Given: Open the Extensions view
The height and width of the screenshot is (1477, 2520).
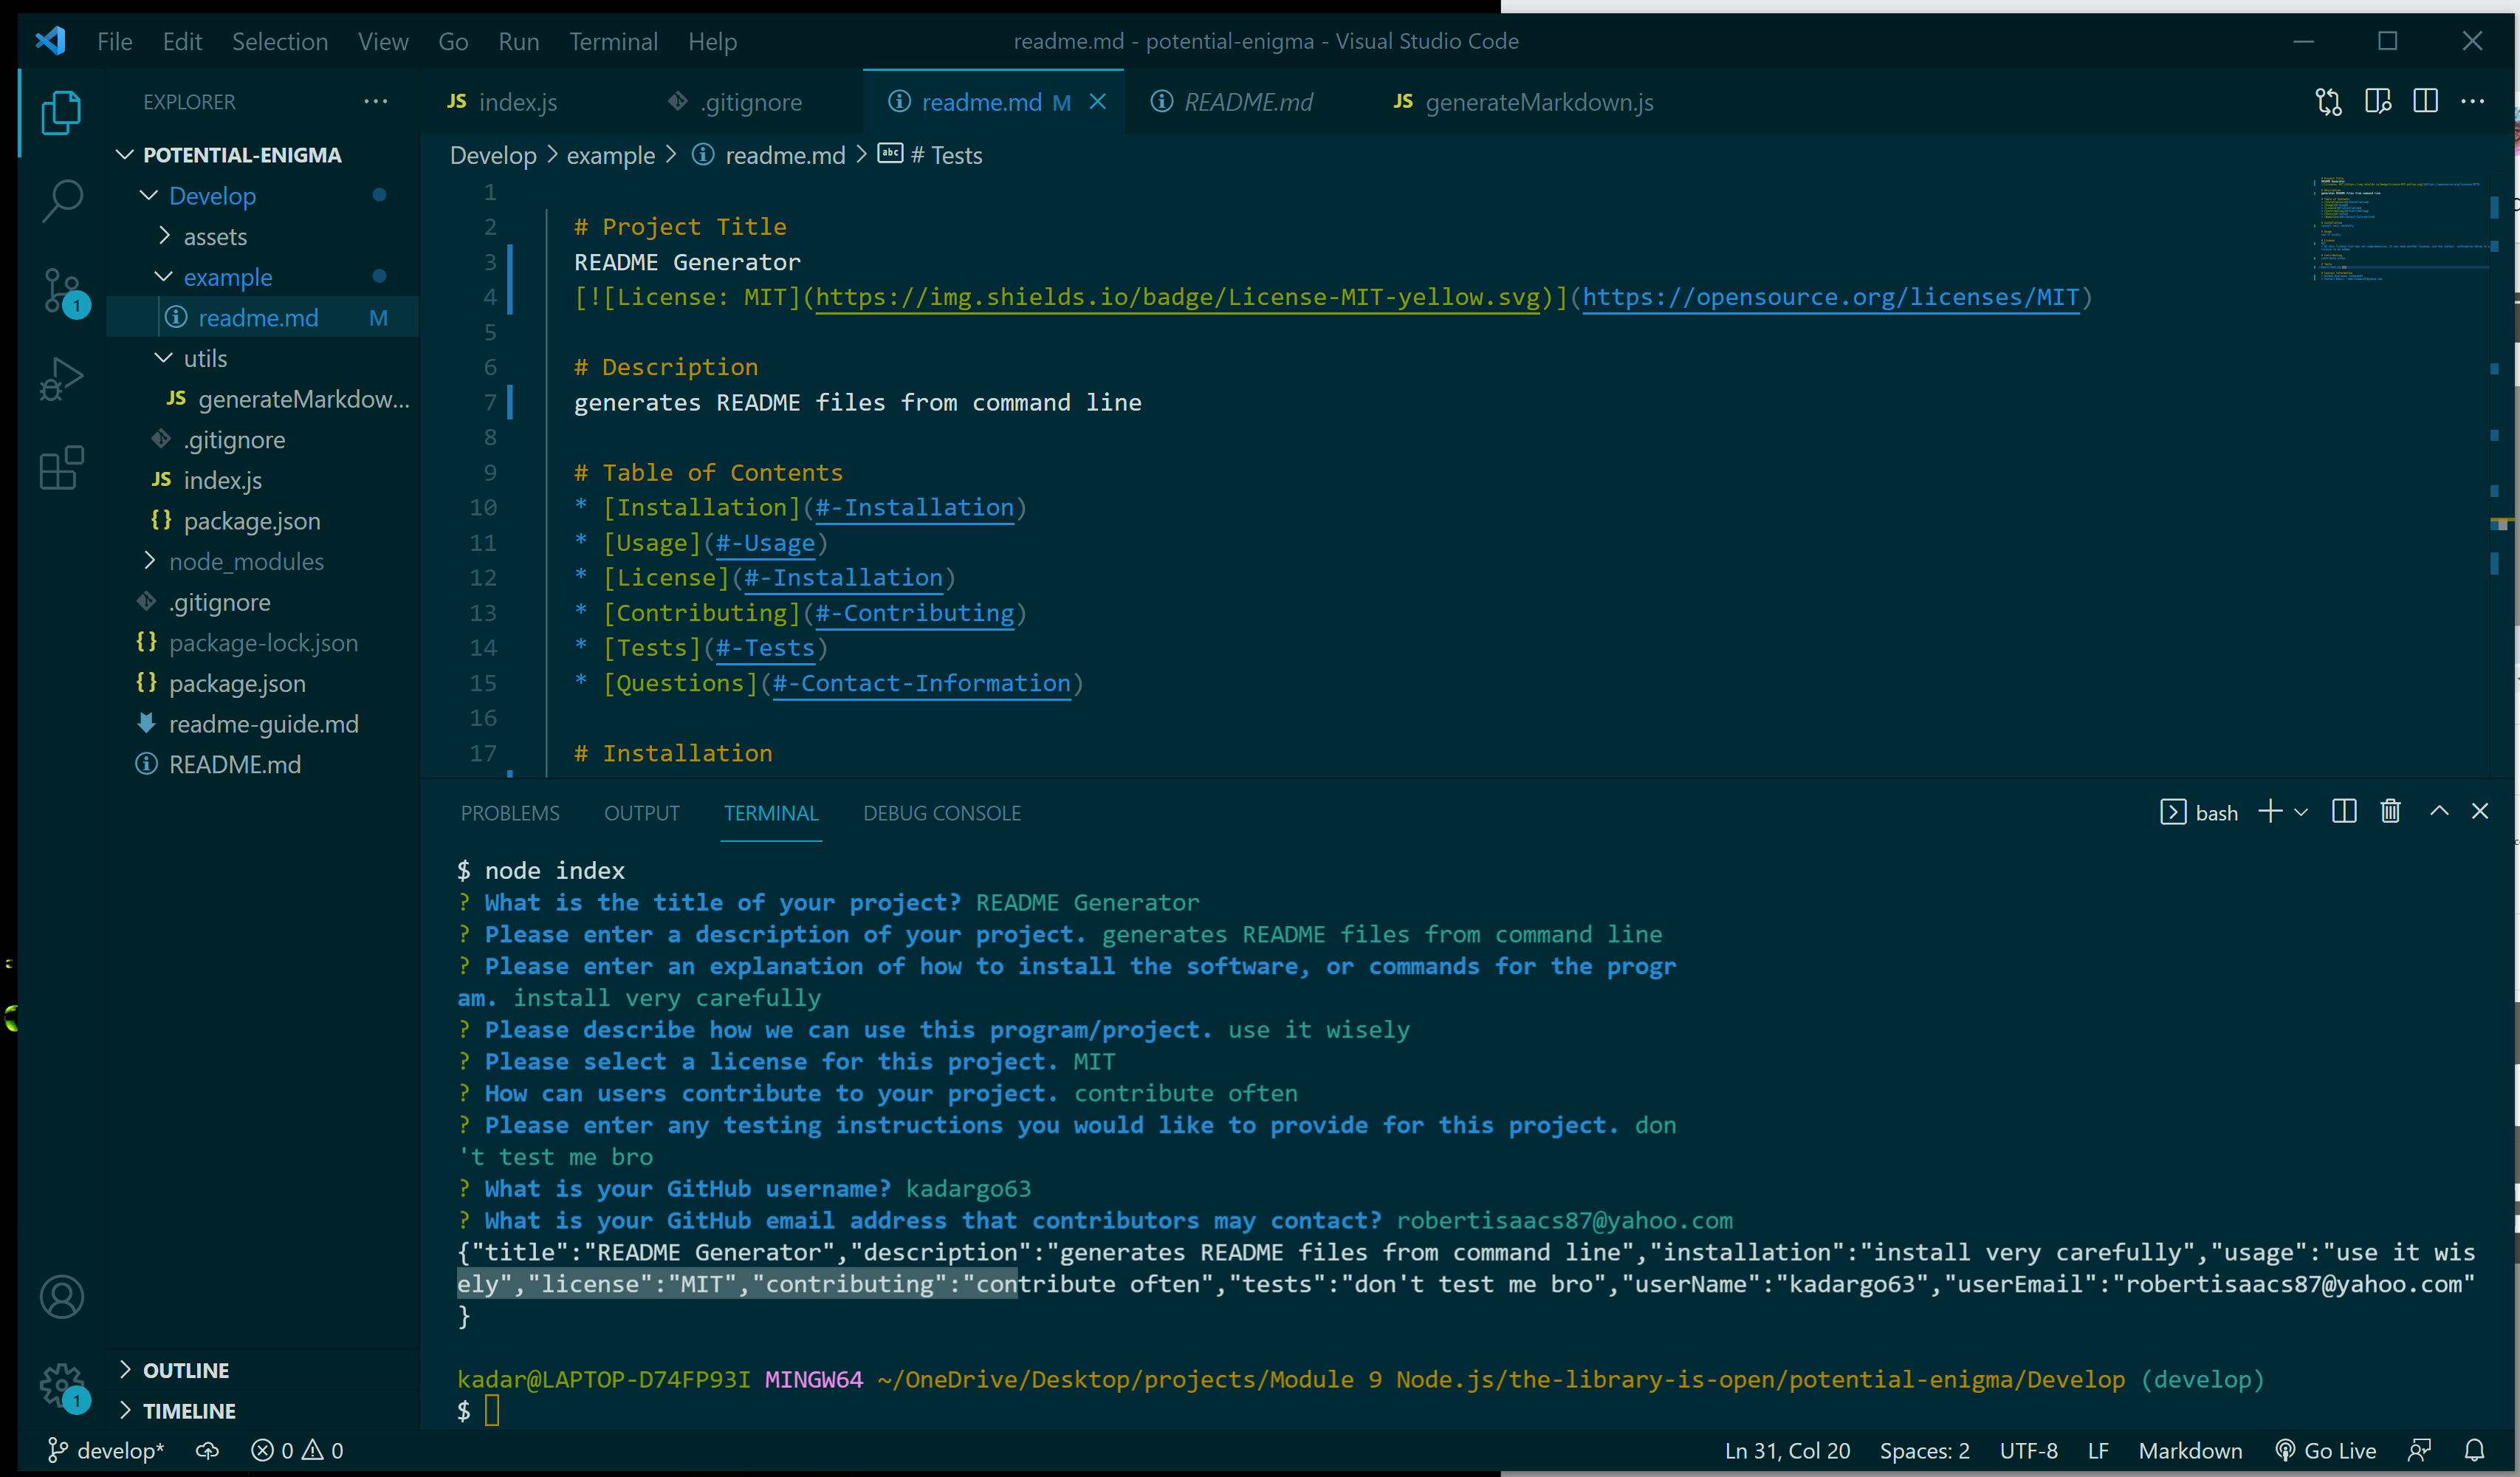Looking at the screenshot, I should [x=61, y=467].
